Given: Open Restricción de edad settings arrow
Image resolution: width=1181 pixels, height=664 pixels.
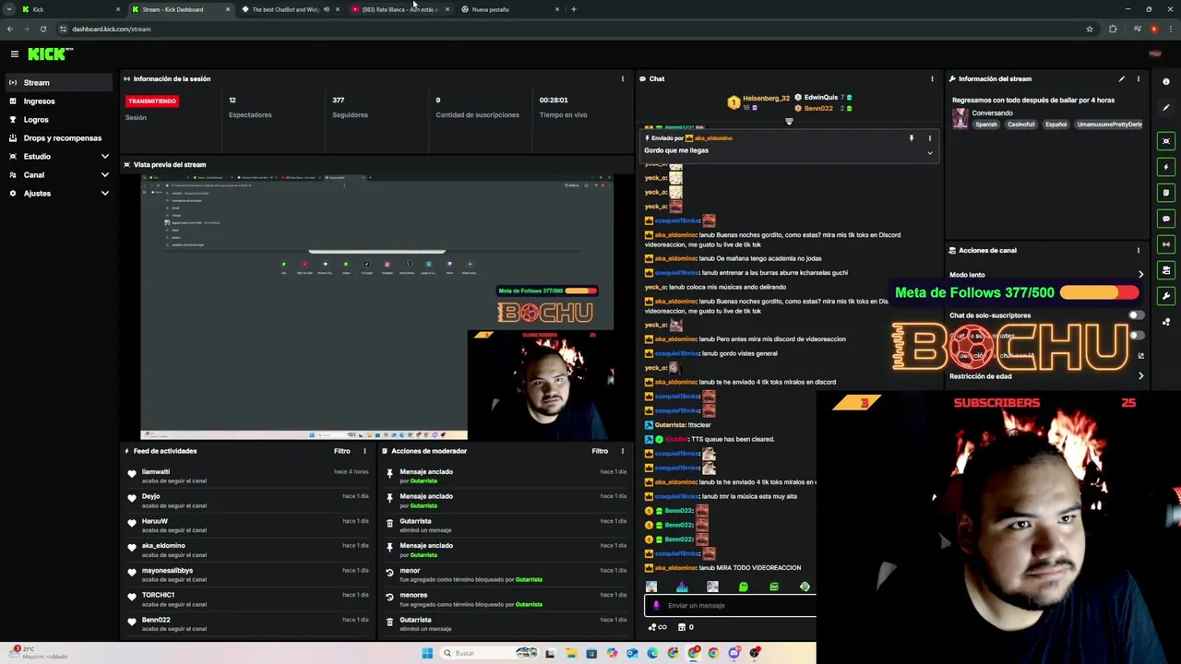Looking at the screenshot, I should pos(1140,376).
